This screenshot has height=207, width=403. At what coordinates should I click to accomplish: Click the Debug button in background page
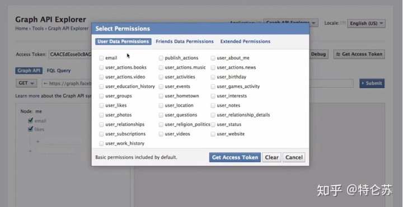318,54
